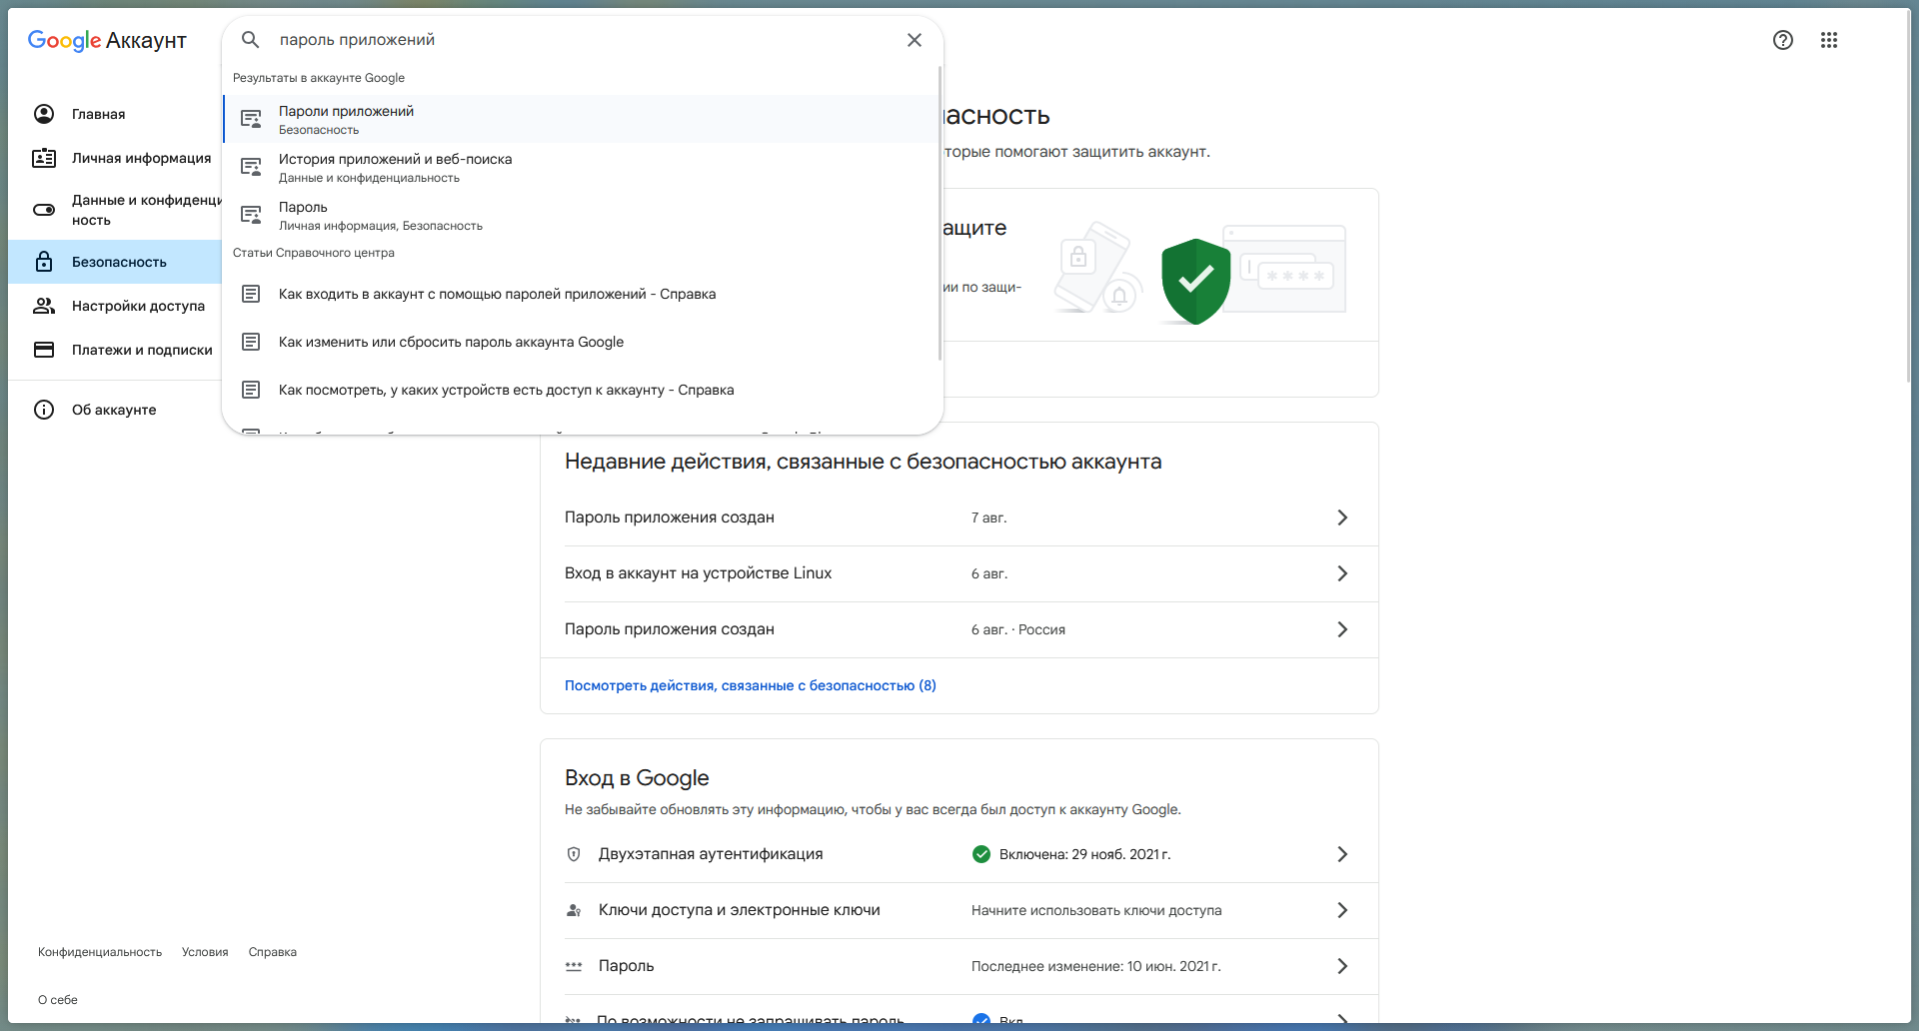
Task: Open article Как входить в аккаунт с помощью паролей
Action: pyautogui.click(x=582, y=294)
